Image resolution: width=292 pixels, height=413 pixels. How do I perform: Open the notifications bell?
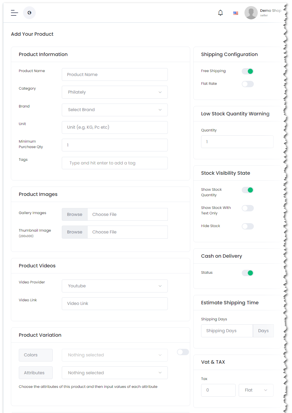tap(221, 13)
